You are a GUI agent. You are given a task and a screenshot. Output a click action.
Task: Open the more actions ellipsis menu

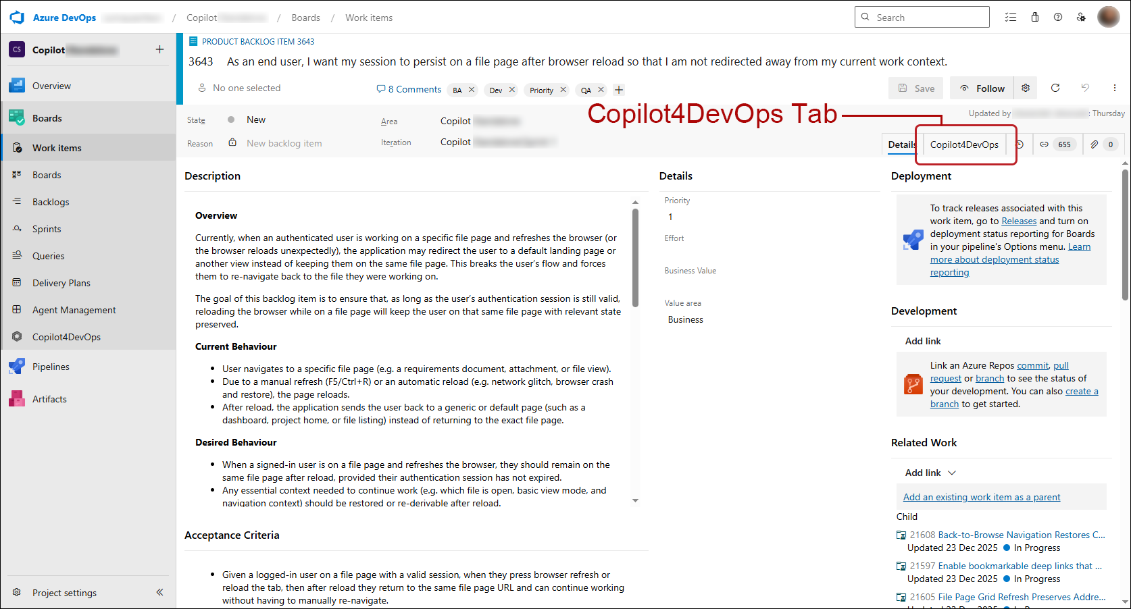pos(1115,88)
